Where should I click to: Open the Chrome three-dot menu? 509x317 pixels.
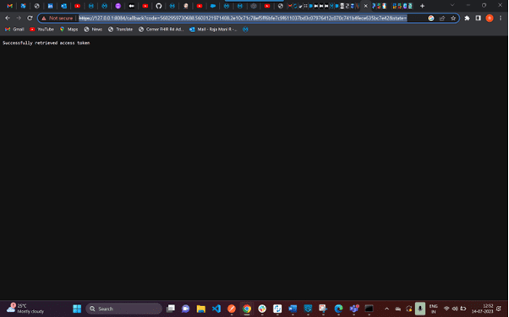pos(501,18)
